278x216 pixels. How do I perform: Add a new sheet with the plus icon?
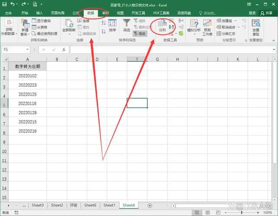[x=150, y=206]
